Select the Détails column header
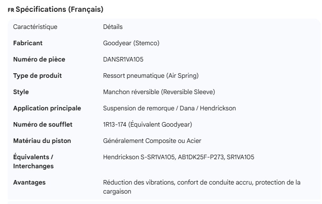Screen dimensions: 322x204 tap(113, 27)
